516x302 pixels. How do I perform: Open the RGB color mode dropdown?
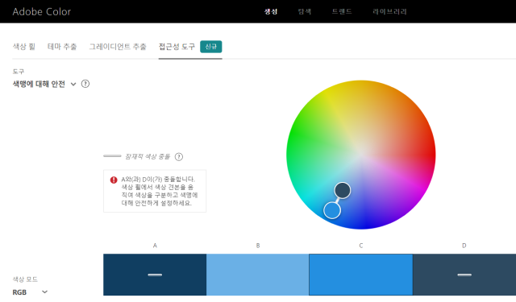click(30, 292)
